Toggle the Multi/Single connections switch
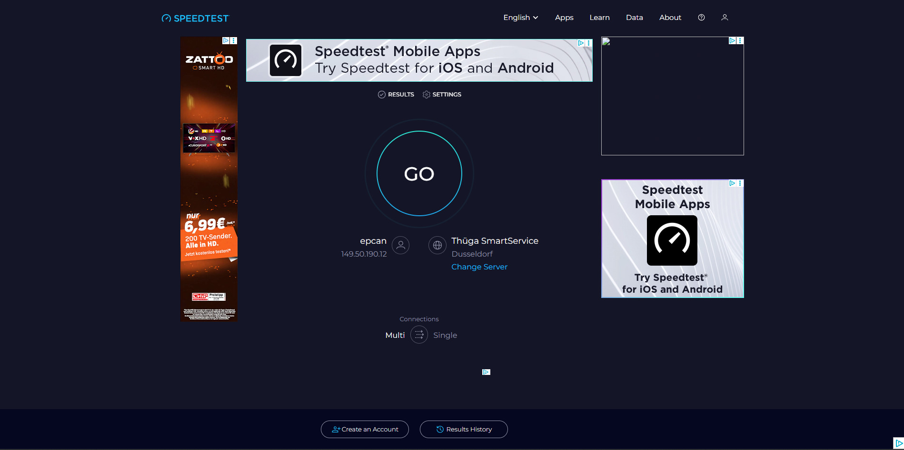This screenshot has width=904, height=450. (419, 335)
